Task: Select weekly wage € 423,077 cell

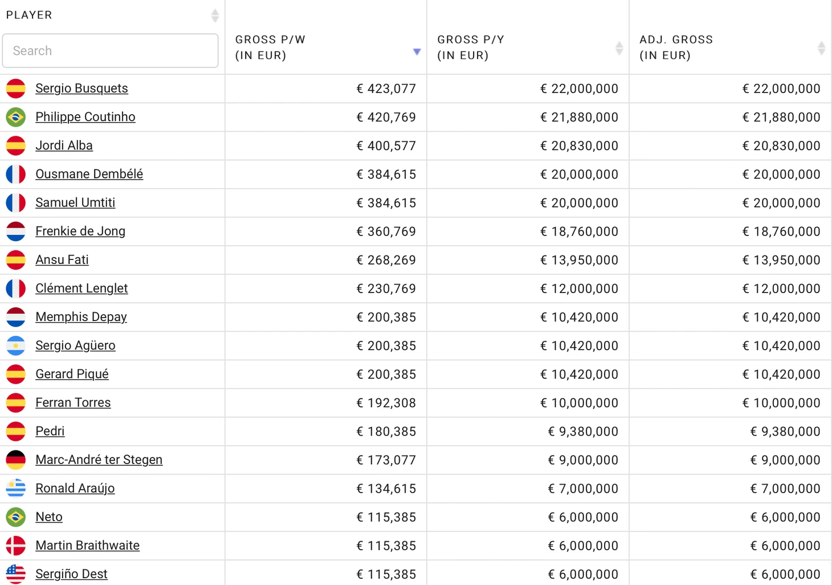Action: click(x=326, y=88)
